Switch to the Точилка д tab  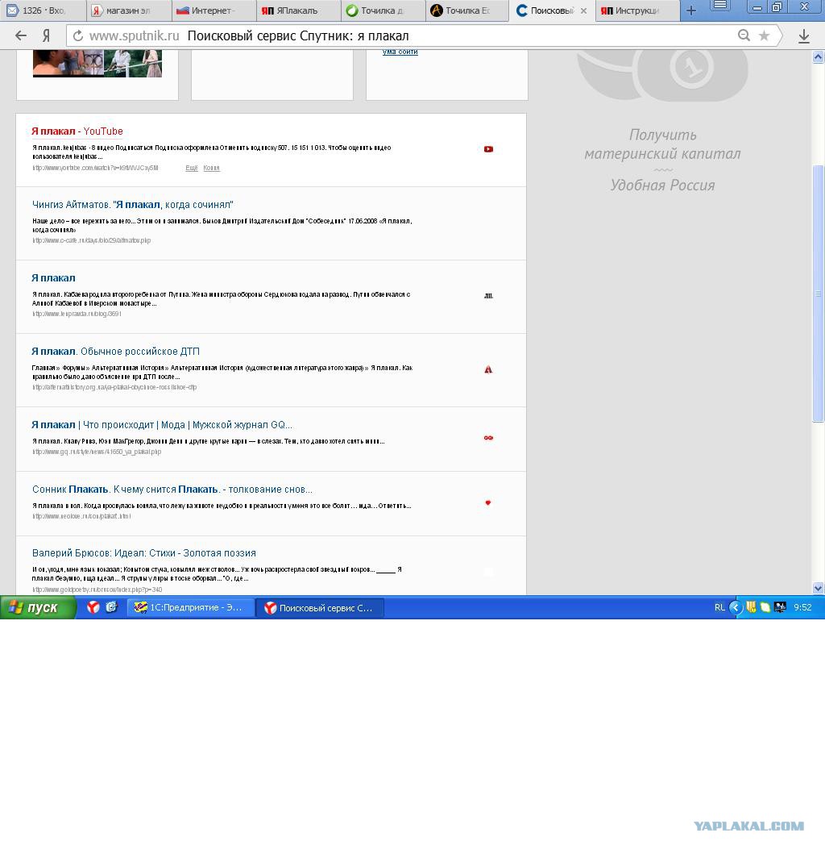pos(383,10)
